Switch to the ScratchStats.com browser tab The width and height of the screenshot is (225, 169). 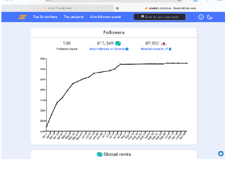pos(170,8)
